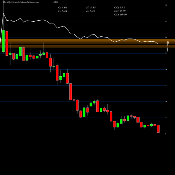
Task: Click the 46 price axis label
Action: coord(166,5)
